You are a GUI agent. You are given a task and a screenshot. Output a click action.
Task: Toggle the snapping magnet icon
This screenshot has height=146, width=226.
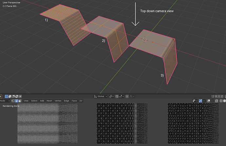click(117, 96)
